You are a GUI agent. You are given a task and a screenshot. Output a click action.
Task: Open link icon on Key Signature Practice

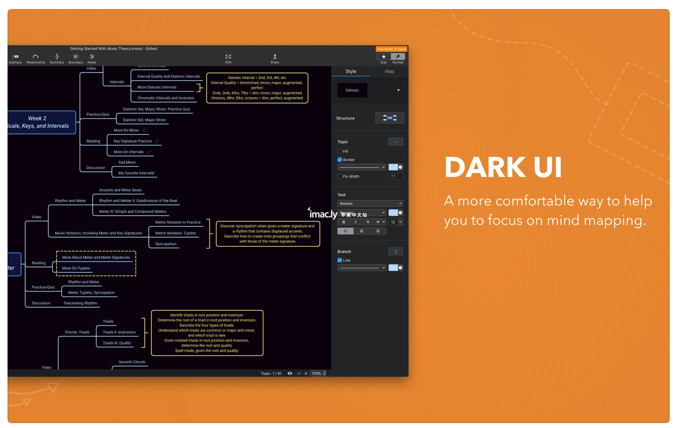point(157,141)
